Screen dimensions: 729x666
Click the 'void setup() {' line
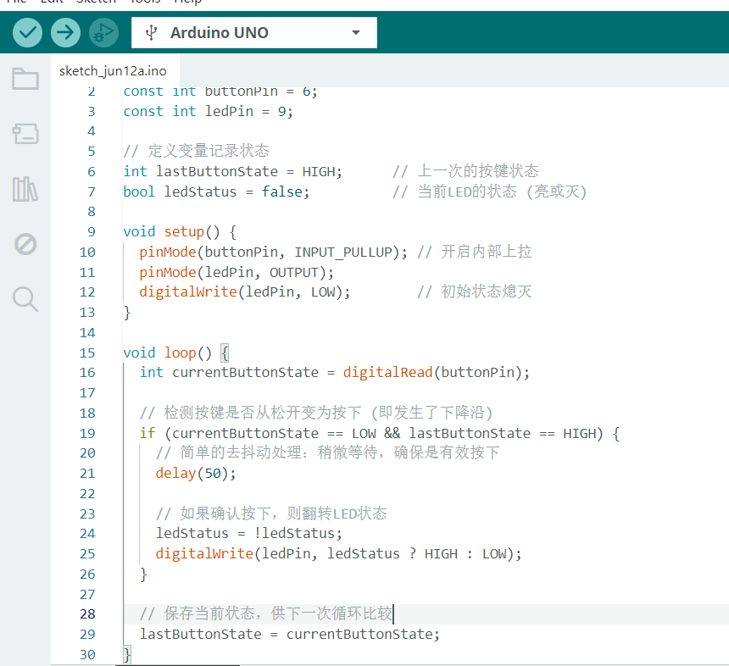point(180,231)
